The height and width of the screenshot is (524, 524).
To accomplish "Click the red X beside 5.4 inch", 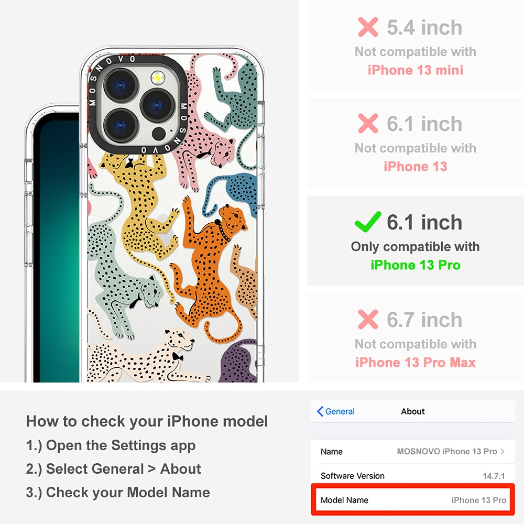I will click(368, 27).
